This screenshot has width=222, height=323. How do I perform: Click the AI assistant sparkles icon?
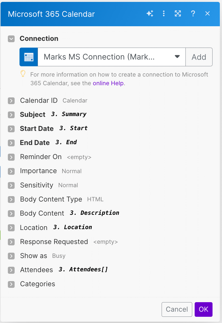tap(150, 14)
